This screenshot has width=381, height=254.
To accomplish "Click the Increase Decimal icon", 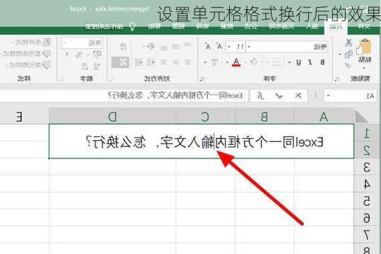I will pyautogui.click(x=96, y=66).
